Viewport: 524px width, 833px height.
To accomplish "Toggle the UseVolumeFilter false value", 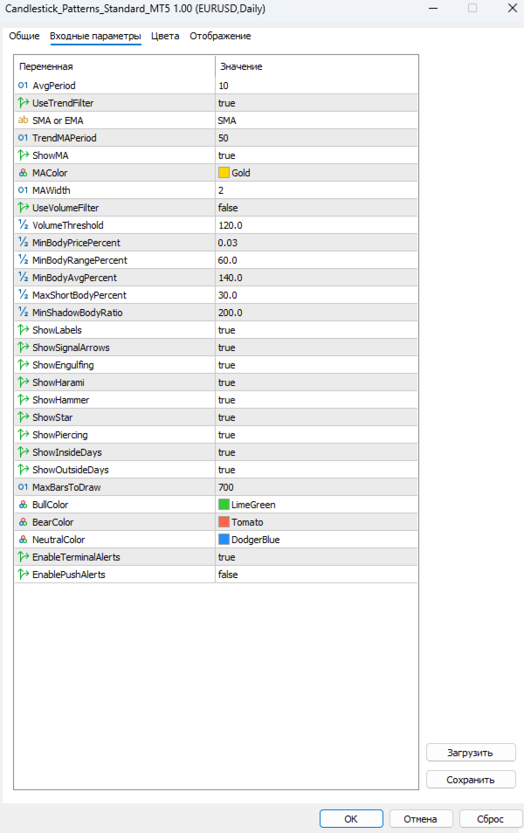I will point(316,208).
